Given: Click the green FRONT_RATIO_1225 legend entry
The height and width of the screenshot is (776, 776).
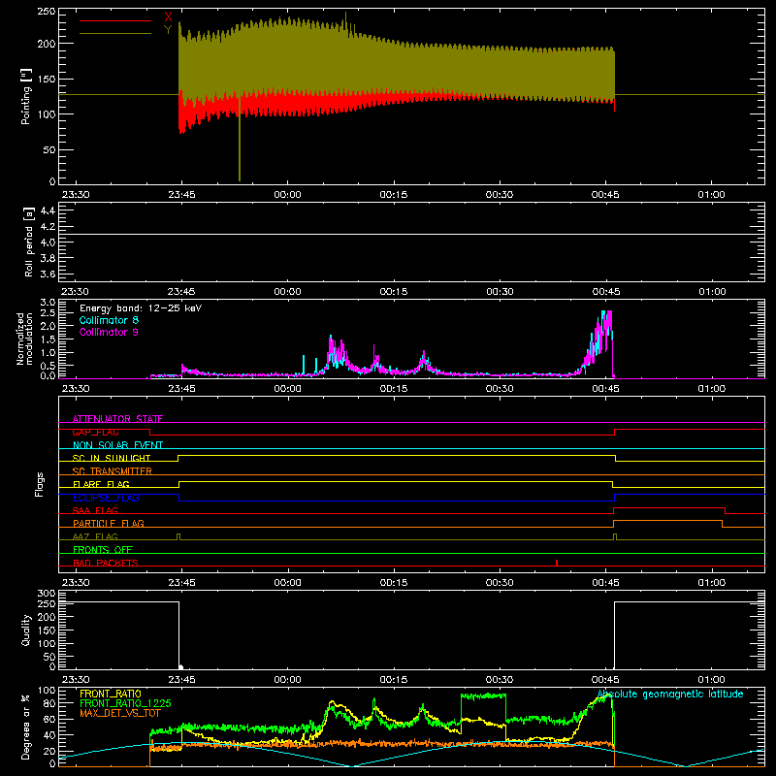Looking at the screenshot, I should point(125,703).
